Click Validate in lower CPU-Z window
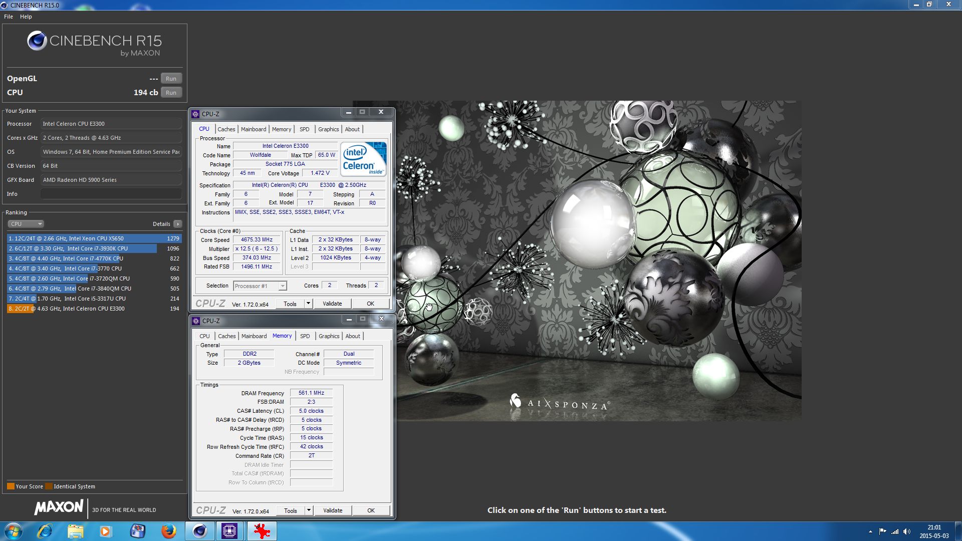The width and height of the screenshot is (962, 541). (x=333, y=511)
